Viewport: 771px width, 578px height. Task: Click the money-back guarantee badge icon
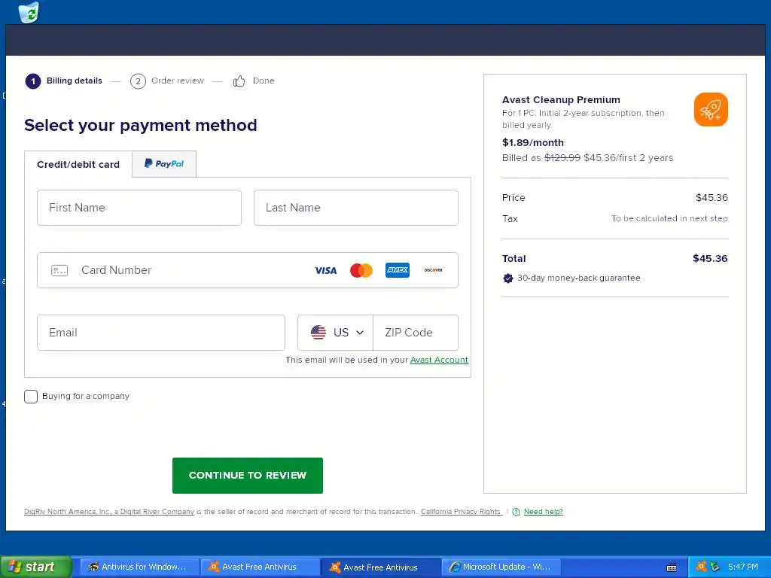coord(508,278)
